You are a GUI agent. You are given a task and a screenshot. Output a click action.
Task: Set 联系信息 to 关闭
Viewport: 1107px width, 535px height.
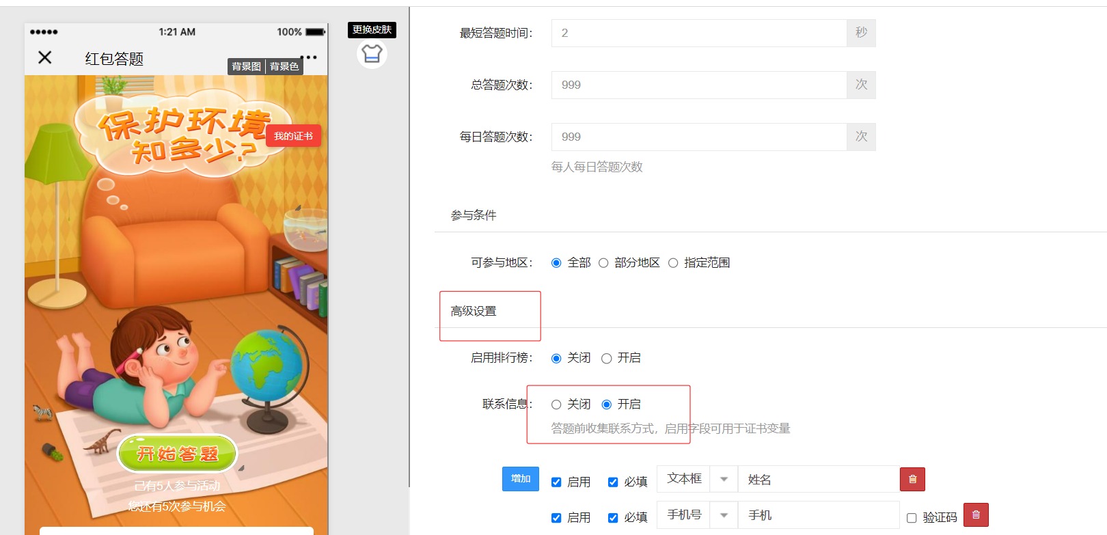click(556, 404)
